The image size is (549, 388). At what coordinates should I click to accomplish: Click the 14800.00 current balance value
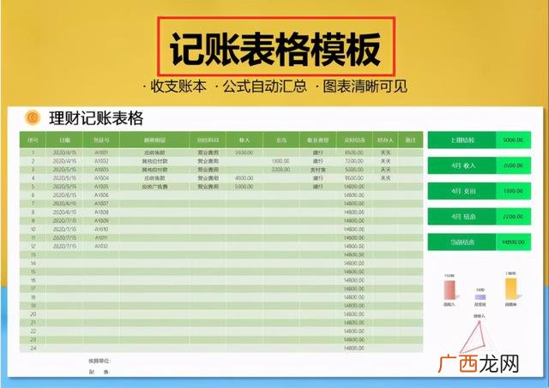click(x=513, y=242)
